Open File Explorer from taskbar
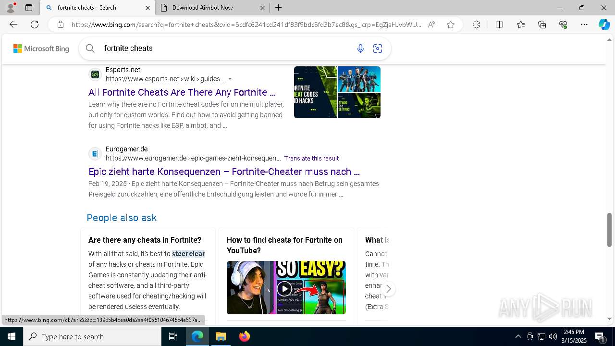The width and height of the screenshot is (615, 346). point(221,336)
